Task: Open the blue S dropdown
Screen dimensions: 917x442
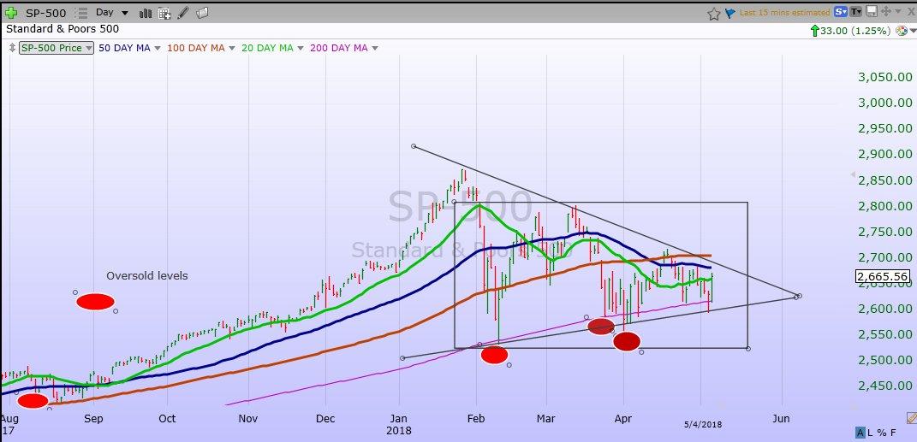Action: [x=841, y=11]
